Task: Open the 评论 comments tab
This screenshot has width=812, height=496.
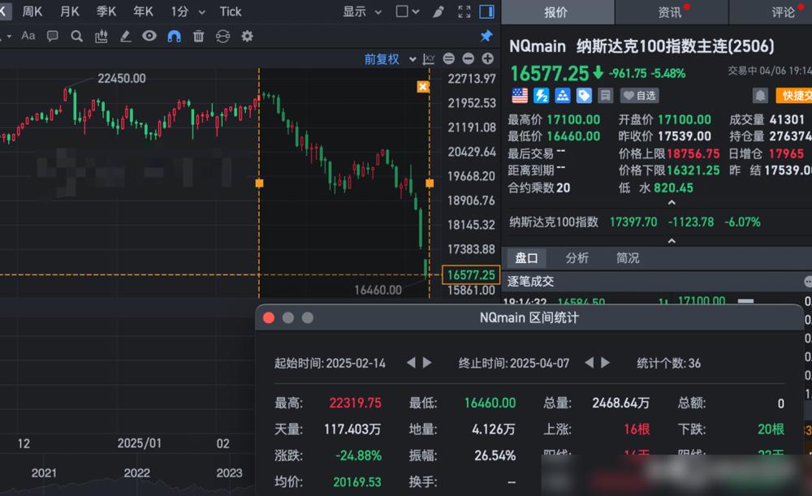Action: [782, 12]
